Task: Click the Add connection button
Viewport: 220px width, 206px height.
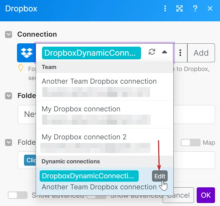Action: (x=201, y=53)
